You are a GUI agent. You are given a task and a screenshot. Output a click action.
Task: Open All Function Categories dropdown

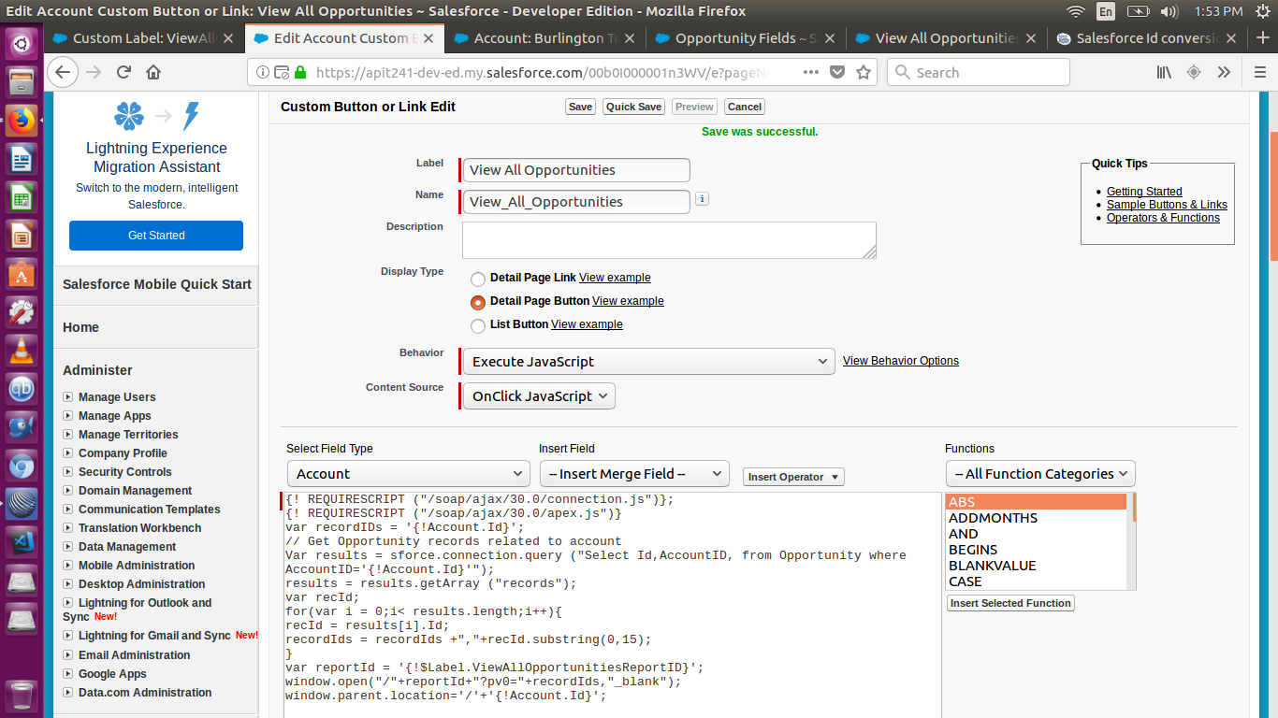(x=1040, y=473)
